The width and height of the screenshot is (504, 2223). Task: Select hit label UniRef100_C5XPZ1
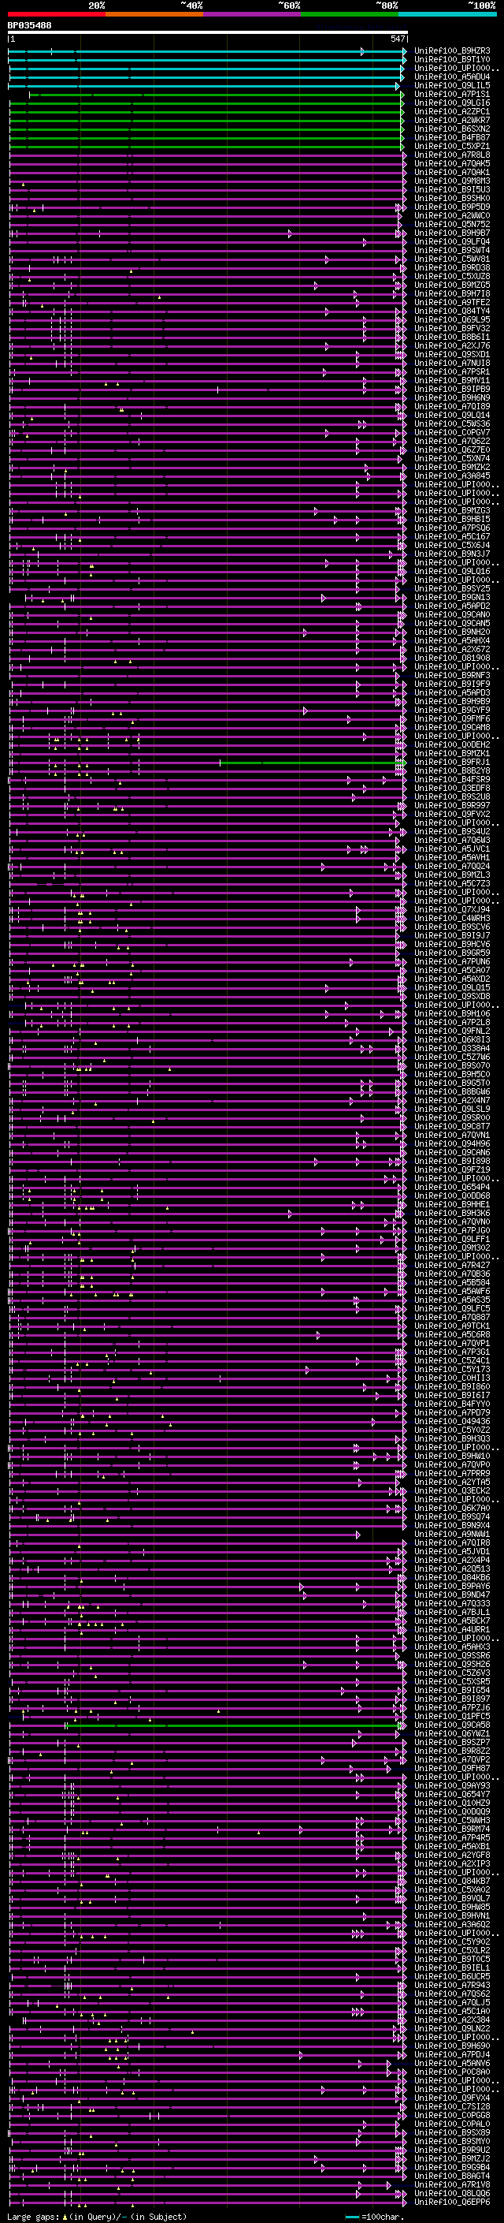452,146
